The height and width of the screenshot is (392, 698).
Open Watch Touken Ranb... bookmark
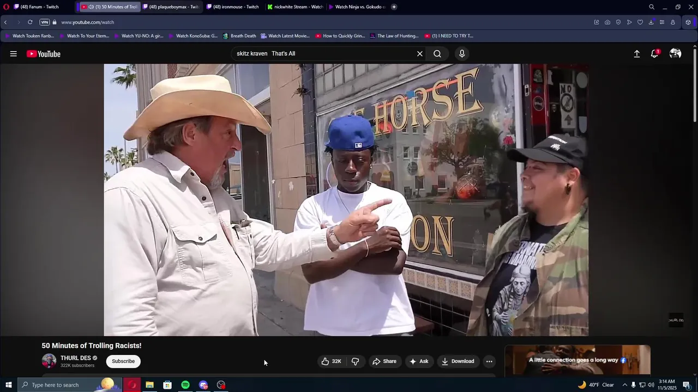(29, 36)
